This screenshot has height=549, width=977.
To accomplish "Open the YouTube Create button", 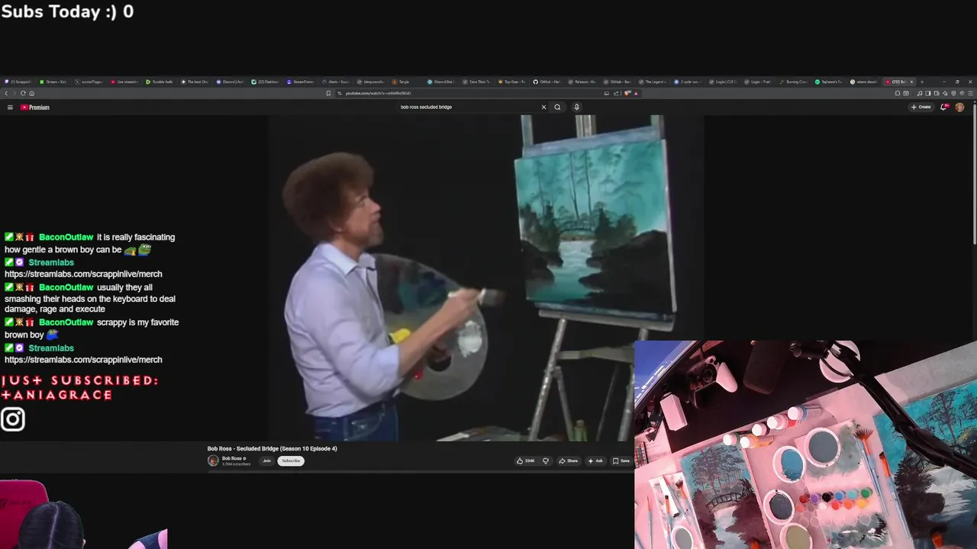I will (921, 107).
